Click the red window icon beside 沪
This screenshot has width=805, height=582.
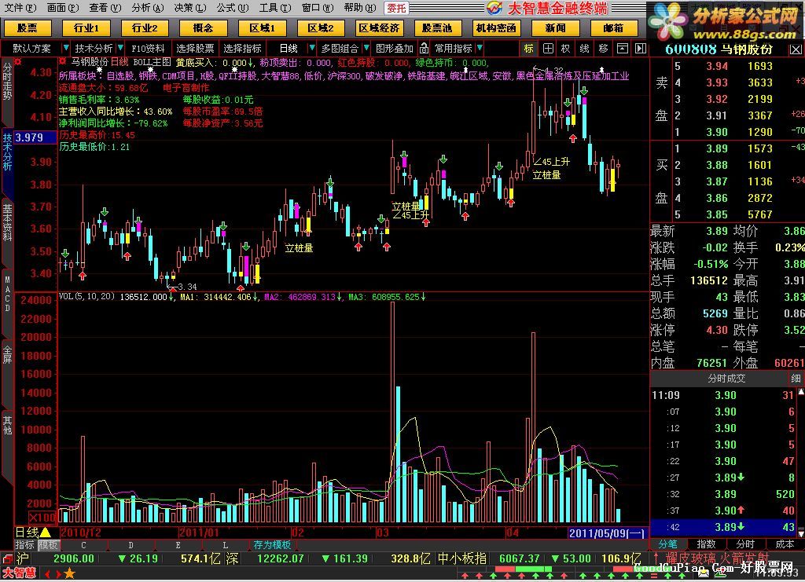pyautogui.click(x=6, y=558)
